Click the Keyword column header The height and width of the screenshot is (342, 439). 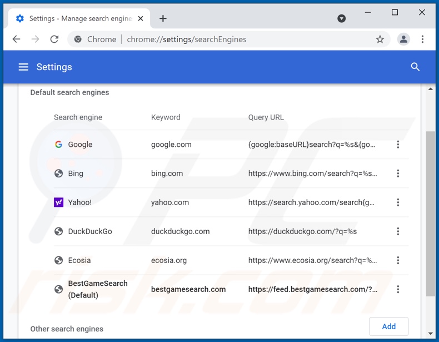coord(166,117)
